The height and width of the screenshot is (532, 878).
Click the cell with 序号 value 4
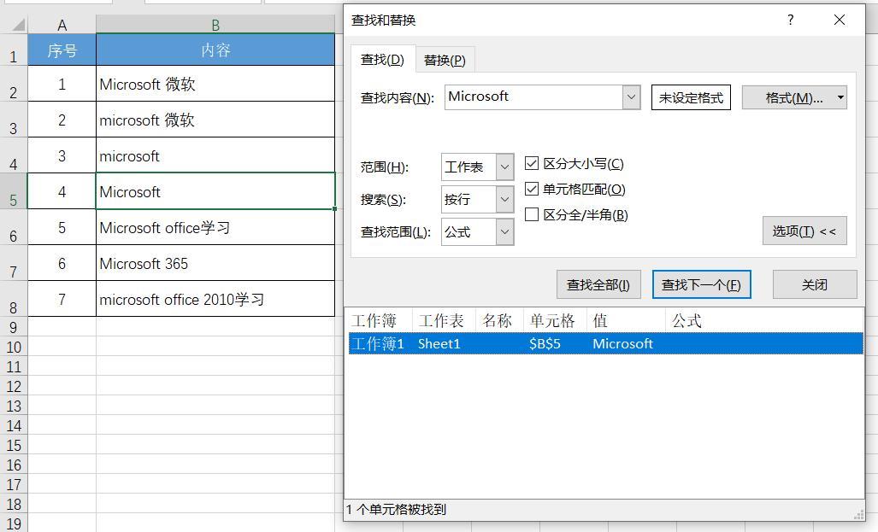coord(62,191)
